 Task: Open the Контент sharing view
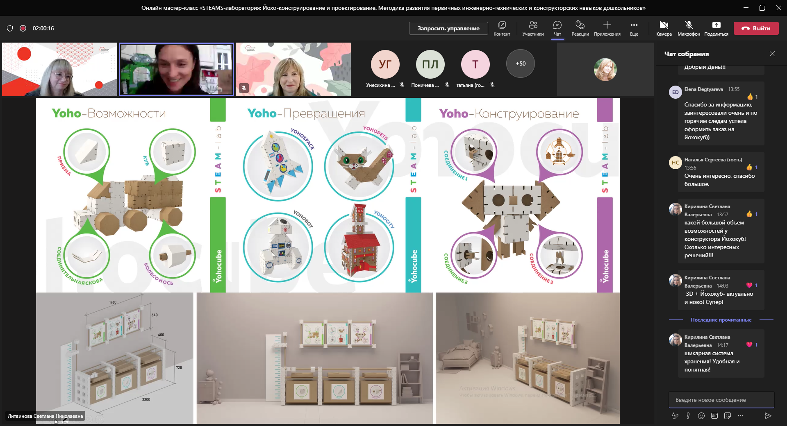point(502,28)
